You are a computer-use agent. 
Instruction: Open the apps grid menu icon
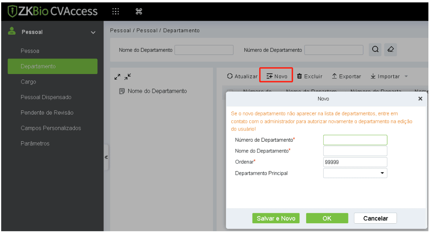[116, 11]
